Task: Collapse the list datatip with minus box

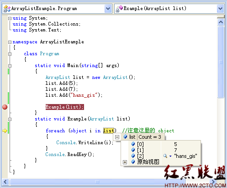Action: pyautogui.click(x=117, y=137)
